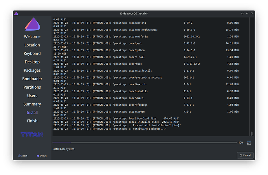The height and width of the screenshot is (175, 268).
Task: Minimize the installer window
Action: pyautogui.click(x=242, y=14)
